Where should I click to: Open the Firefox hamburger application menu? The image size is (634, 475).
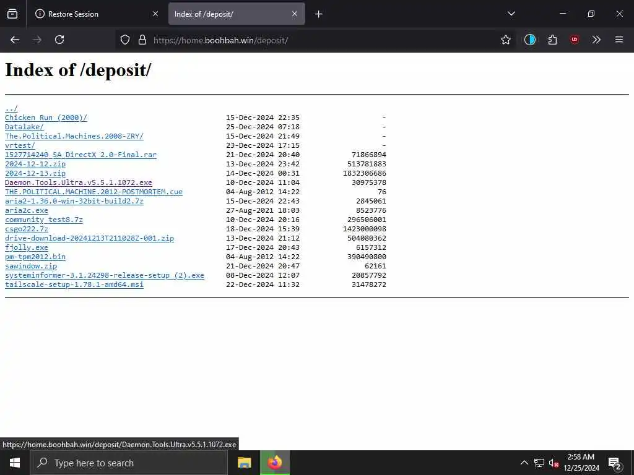coord(619,40)
